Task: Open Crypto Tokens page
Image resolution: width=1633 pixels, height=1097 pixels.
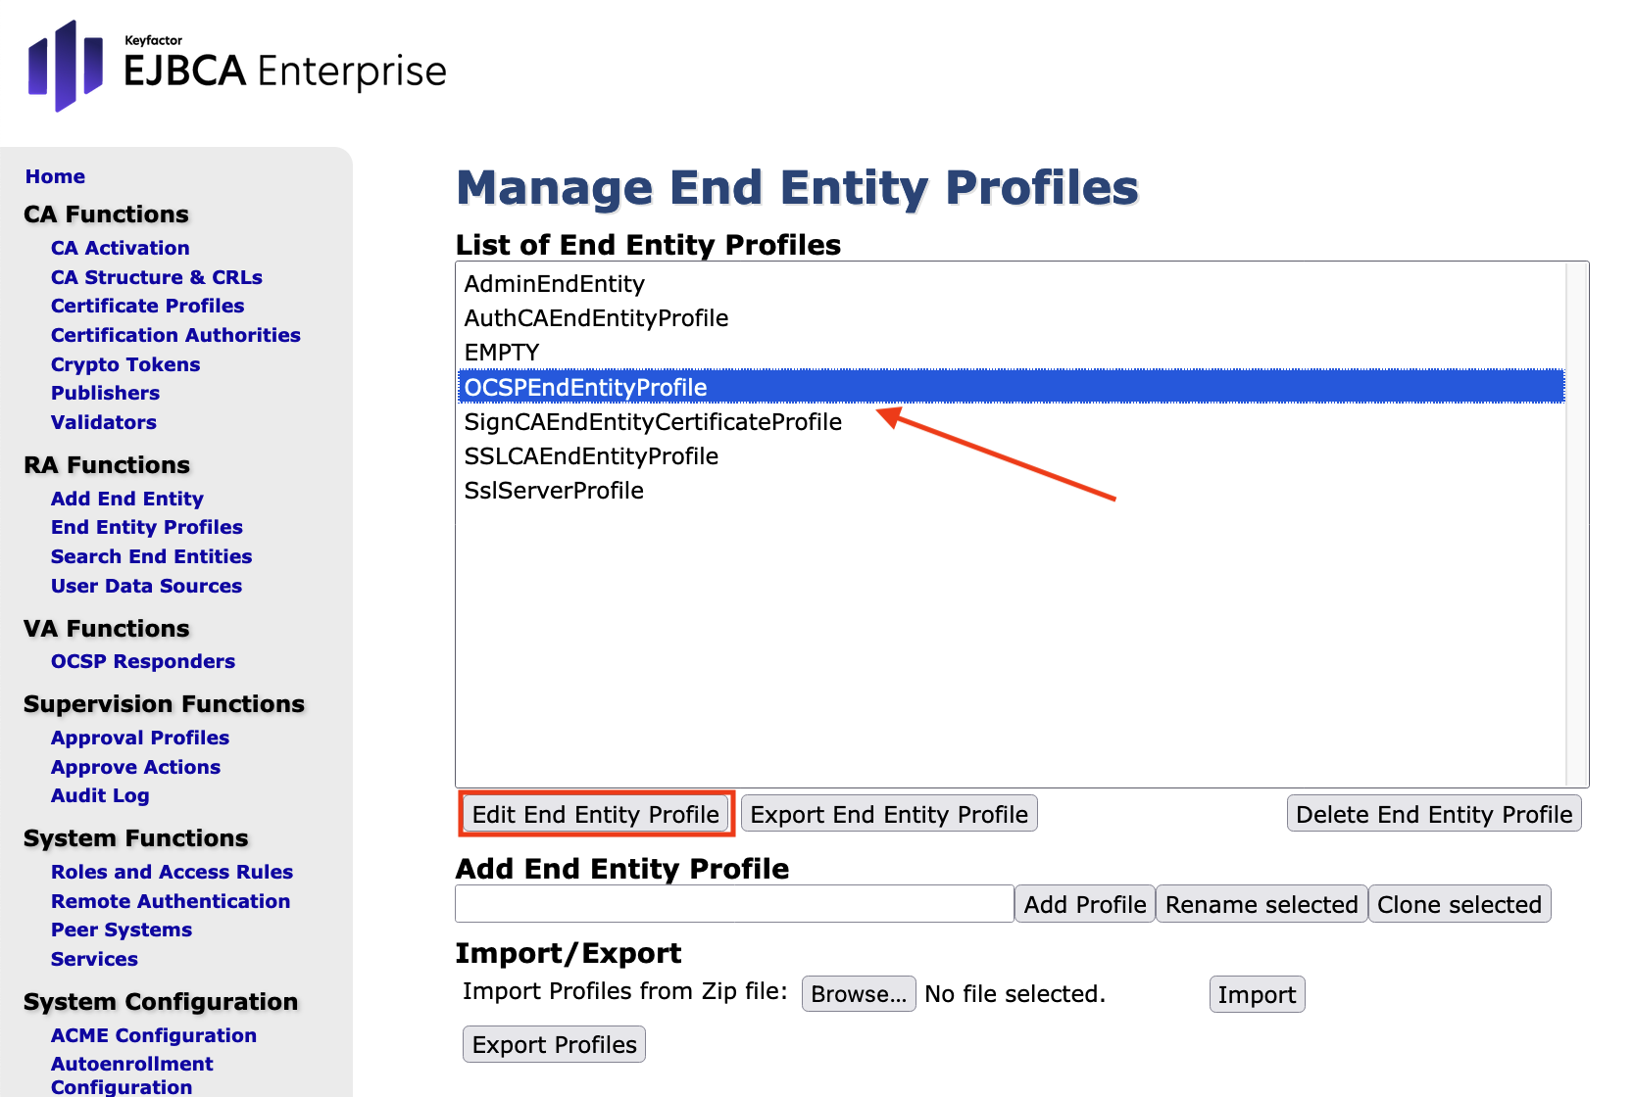Action: (125, 364)
